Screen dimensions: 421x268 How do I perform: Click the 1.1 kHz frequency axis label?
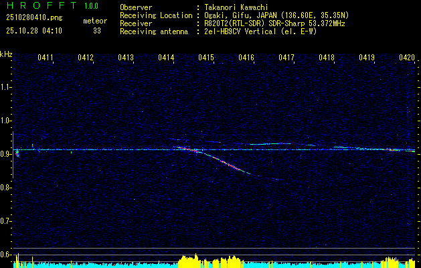(x=5, y=87)
